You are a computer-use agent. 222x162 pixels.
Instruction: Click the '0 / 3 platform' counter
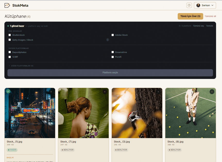[185, 26]
